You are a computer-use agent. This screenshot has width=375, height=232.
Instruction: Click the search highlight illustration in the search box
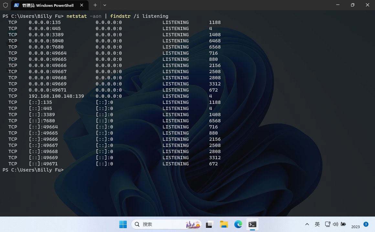[193, 224]
